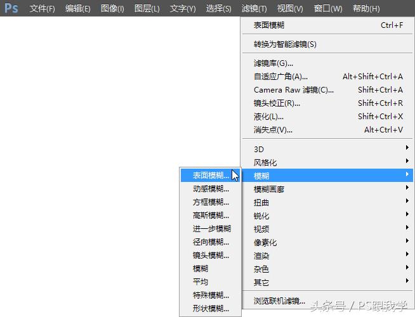Open the 图像(I) menu
The image size is (415, 317).
112,8
